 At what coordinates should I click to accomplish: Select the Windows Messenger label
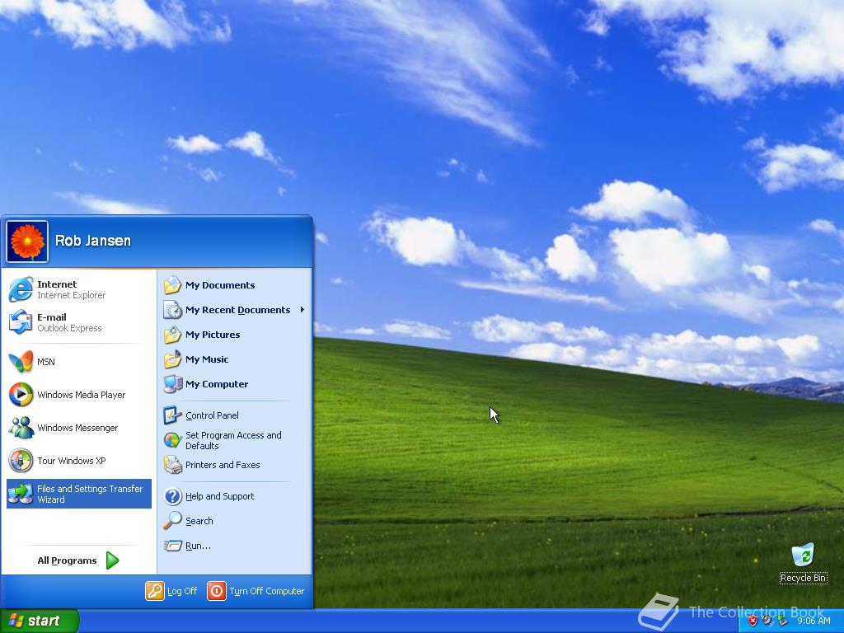coord(77,428)
